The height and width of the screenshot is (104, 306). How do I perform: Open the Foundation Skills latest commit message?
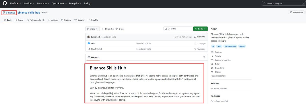tap(109, 37)
